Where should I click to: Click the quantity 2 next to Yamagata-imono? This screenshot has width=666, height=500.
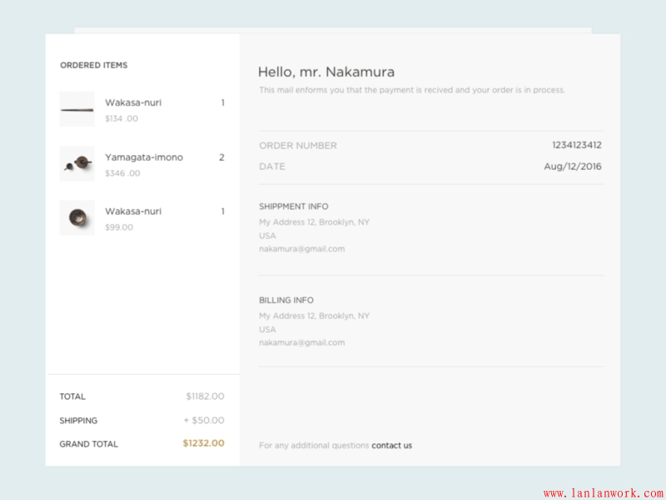221,157
